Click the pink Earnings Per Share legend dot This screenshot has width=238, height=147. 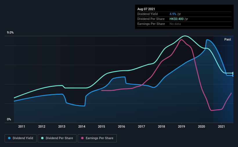point(82,138)
